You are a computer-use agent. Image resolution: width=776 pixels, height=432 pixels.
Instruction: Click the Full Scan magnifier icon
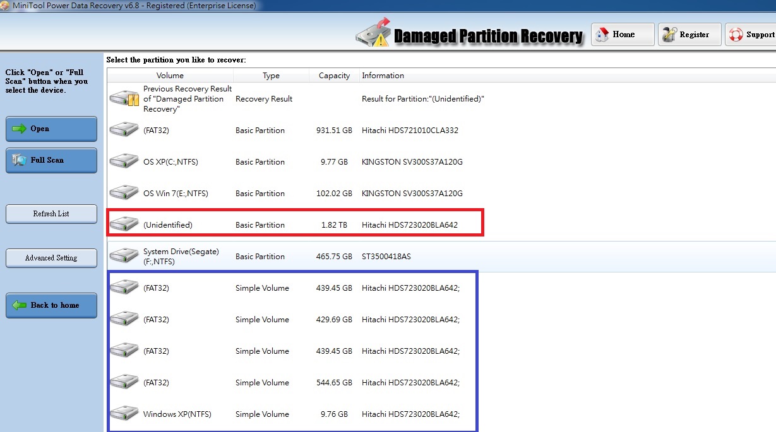click(x=19, y=160)
